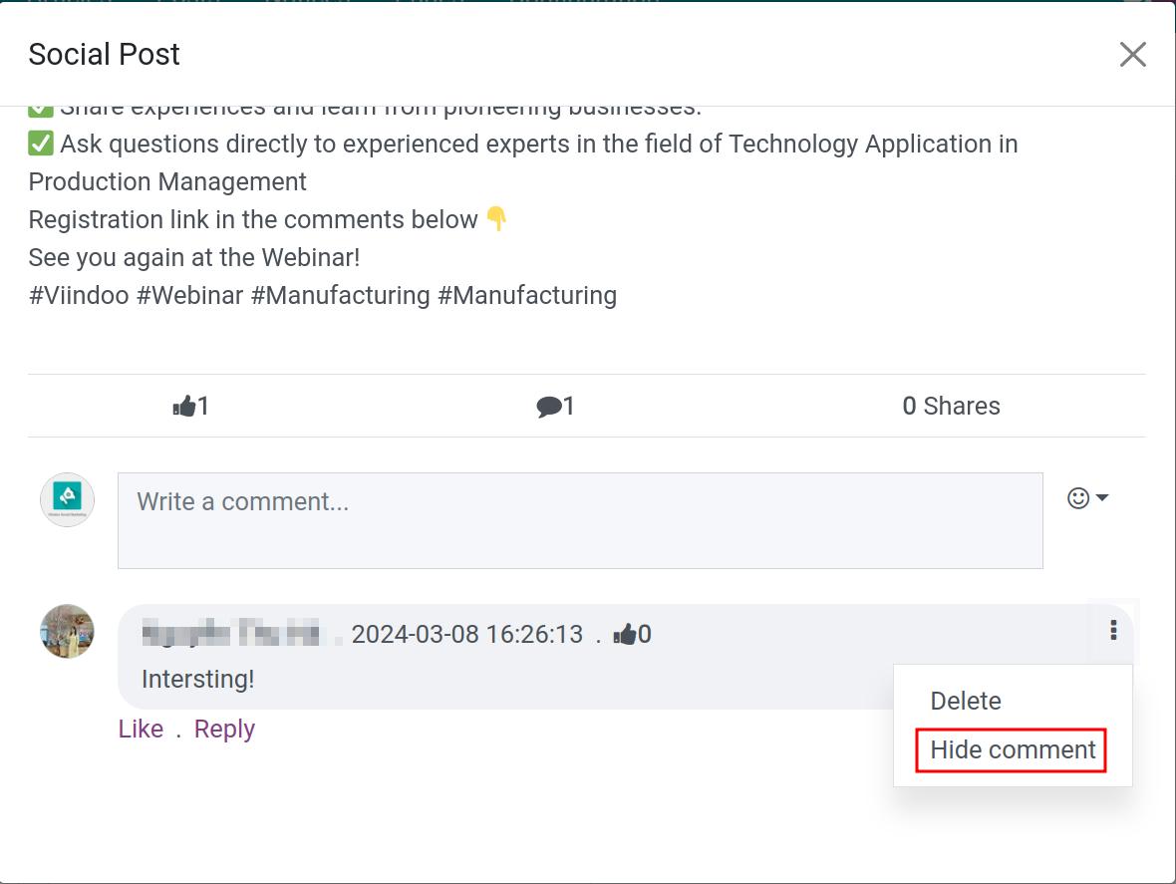Click the blurred commenter name
The height and width of the screenshot is (884, 1176).
pyautogui.click(x=233, y=634)
